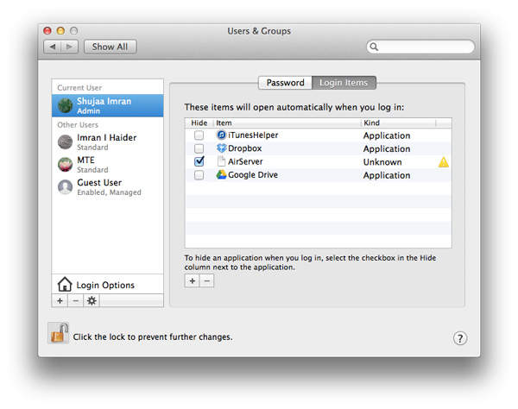The image size is (518, 409).
Task: Sort by the Kind column header
Action: (x=398, y=123)
